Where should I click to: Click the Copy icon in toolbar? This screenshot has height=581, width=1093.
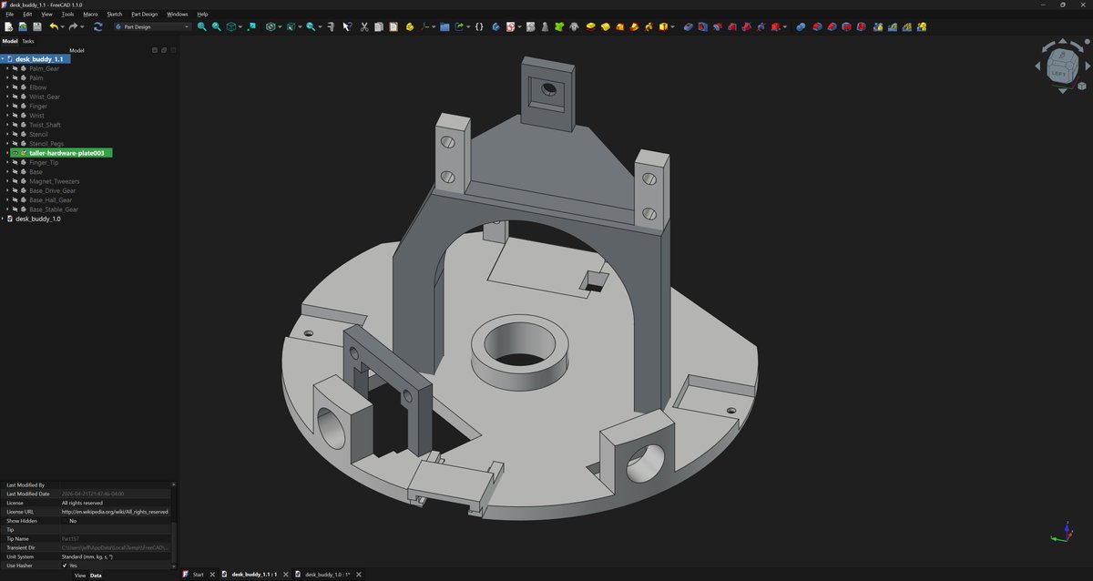[x=378, y=26]
